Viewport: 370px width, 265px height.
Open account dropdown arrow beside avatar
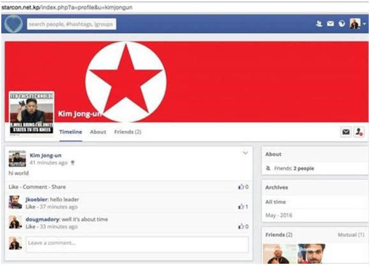364,24
